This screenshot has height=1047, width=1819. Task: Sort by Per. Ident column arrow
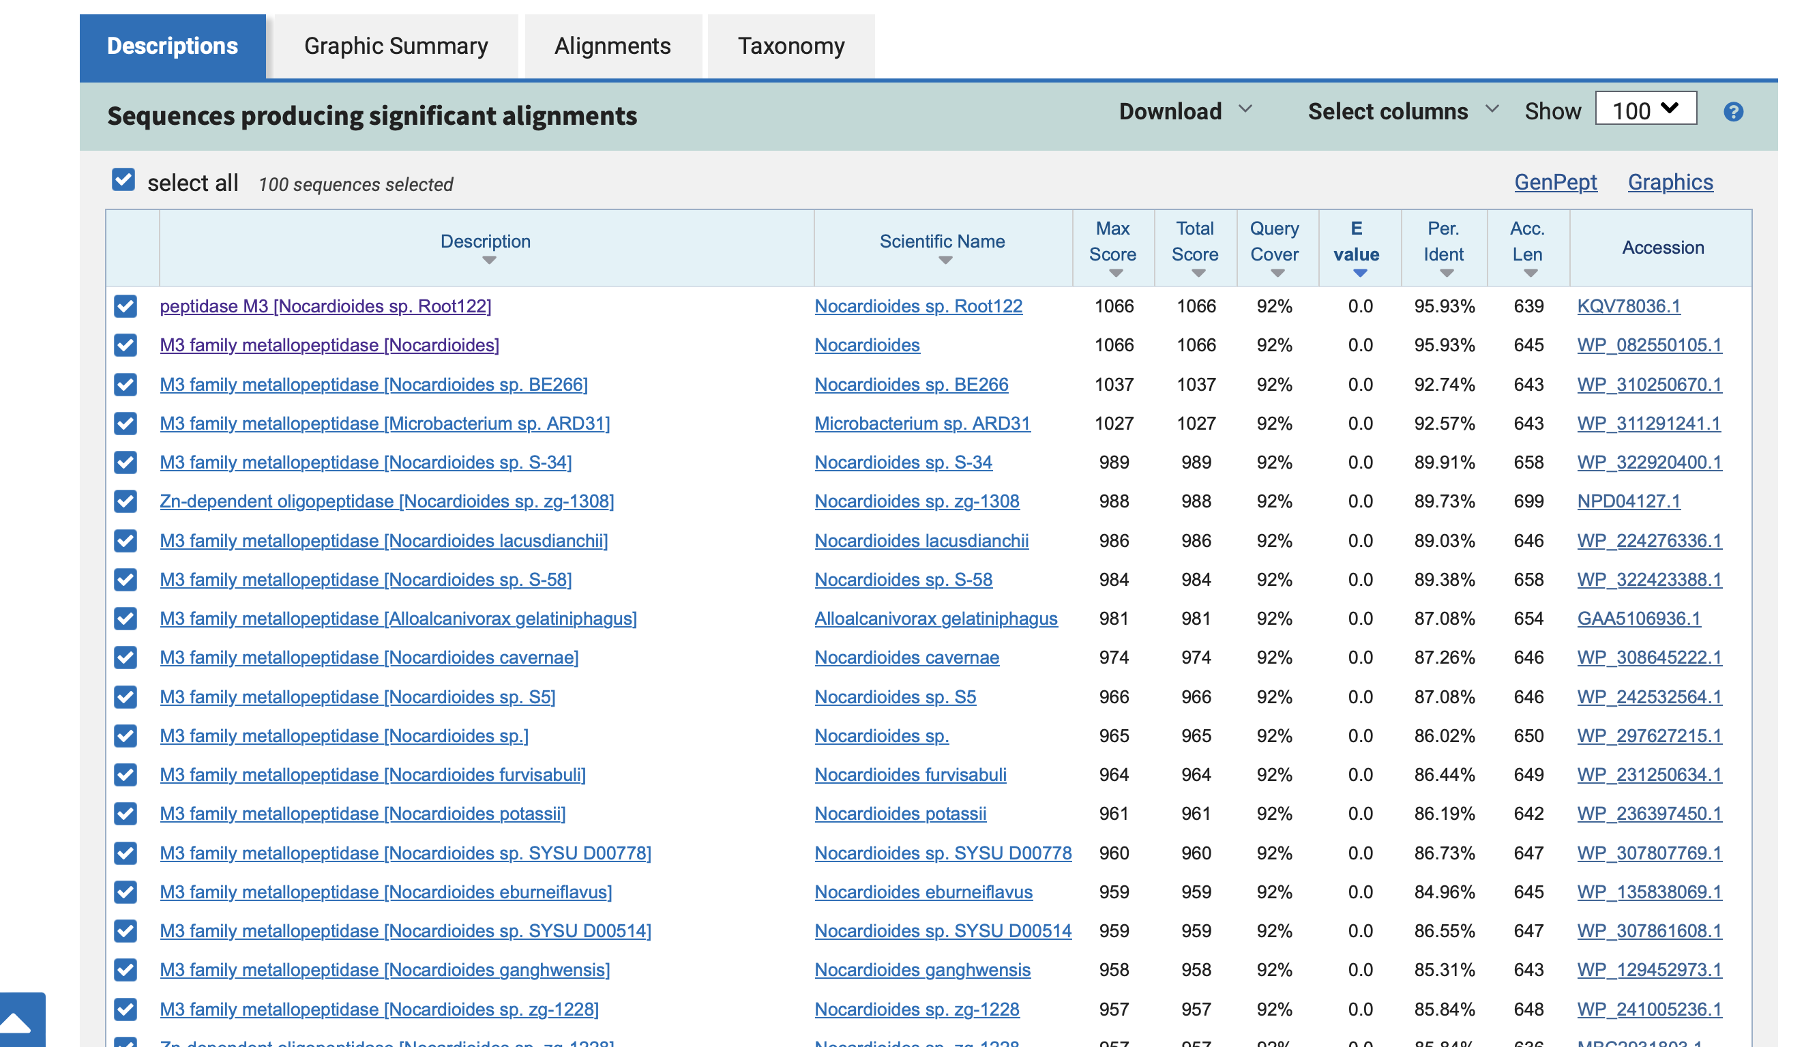(x=1447, y=274)
